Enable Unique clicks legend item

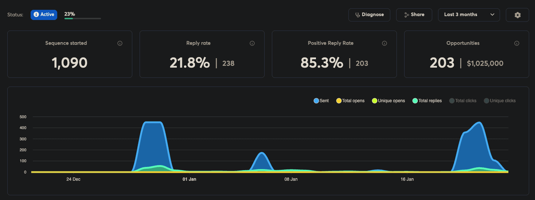pos(500,101)
